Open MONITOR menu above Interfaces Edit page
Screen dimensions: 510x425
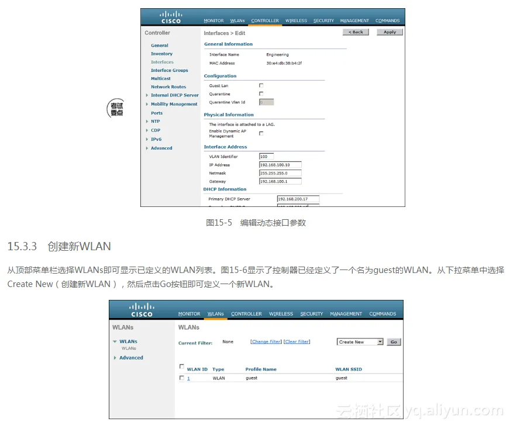click(x=213, y=21)
